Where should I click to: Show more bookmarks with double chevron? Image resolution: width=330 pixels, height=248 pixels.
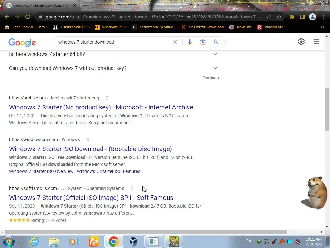coord(322,27)
